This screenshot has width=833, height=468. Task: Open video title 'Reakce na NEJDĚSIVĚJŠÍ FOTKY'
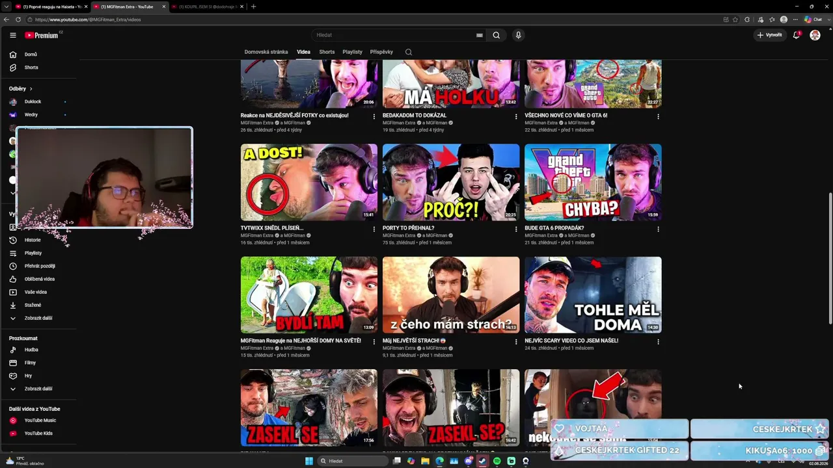[x=294, y=116]
